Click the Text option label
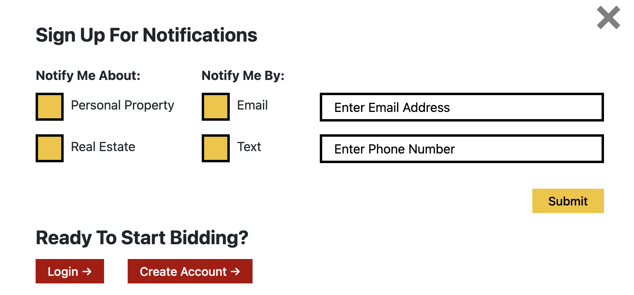634x295 pixels. pos(249,147)
